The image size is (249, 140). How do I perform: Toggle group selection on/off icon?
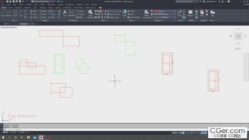point(184,17)
